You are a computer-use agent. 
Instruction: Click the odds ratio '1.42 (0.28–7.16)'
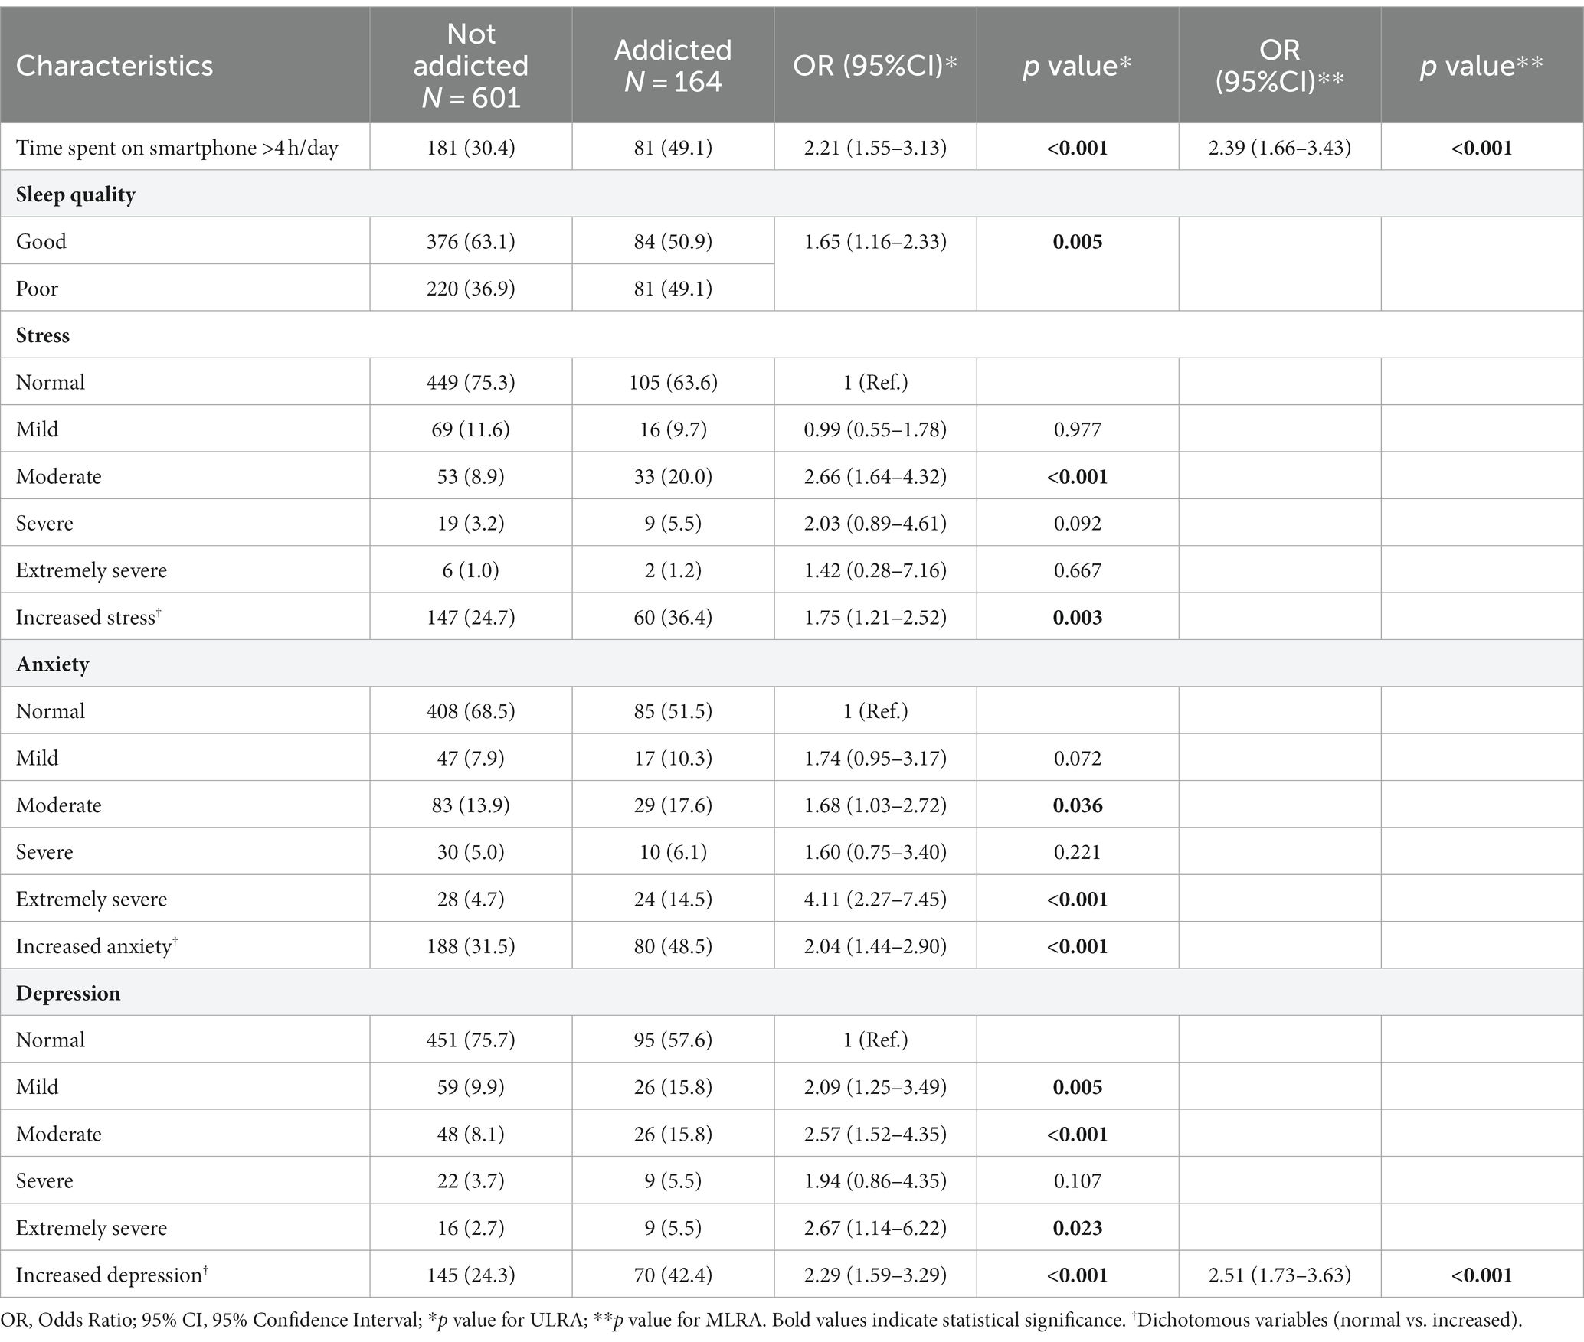coord(875,571)
